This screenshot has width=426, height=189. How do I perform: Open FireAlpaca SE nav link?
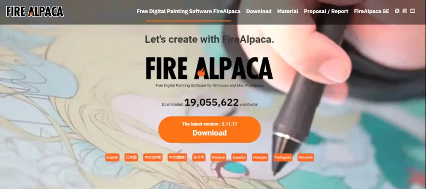[372, 11]
